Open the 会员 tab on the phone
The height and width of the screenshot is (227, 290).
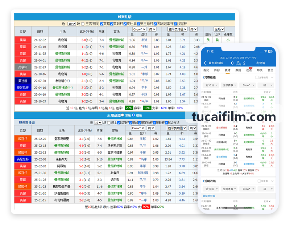coord(270,70)
